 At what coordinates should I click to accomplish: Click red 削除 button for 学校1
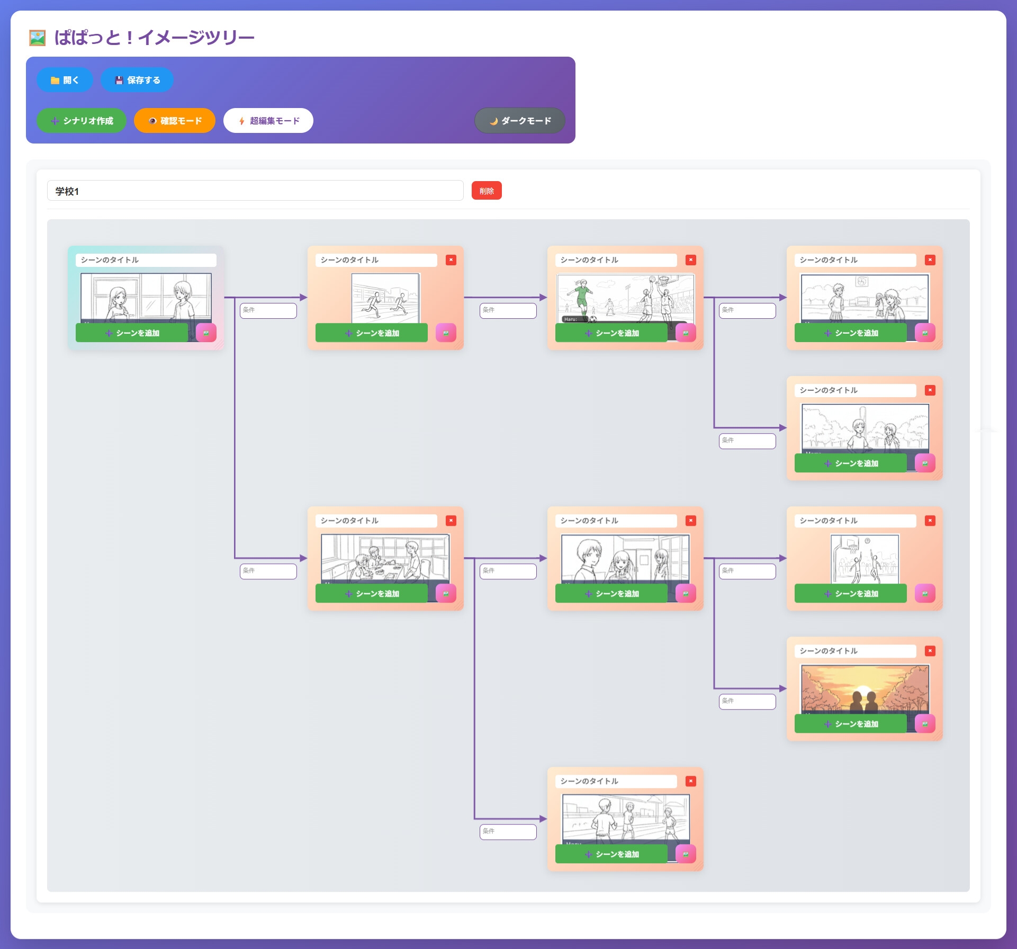(486, 191)
